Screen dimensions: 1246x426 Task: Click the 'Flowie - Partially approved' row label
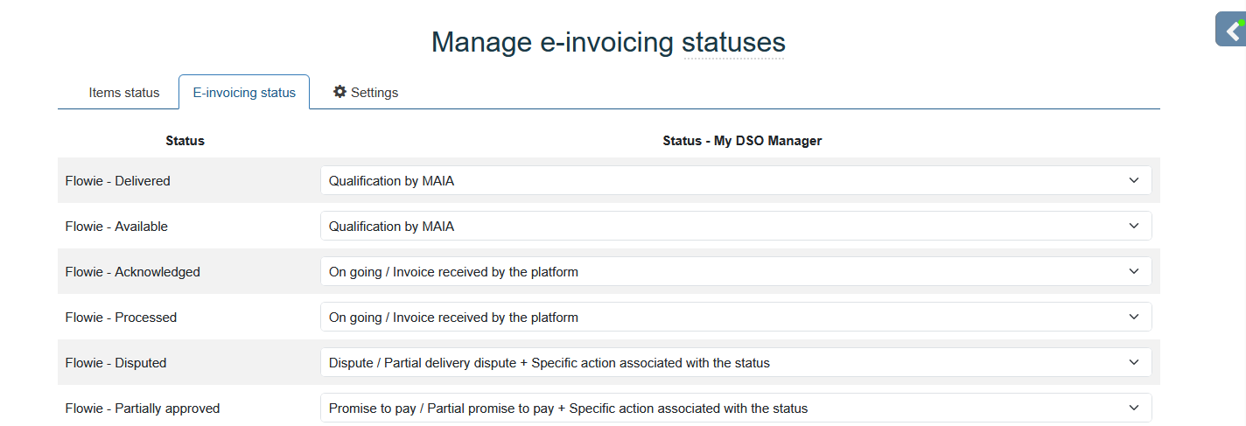143,409
